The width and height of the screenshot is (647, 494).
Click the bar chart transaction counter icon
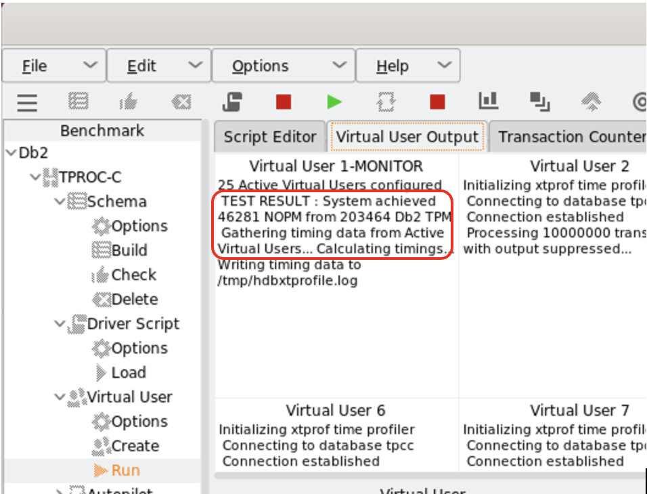[x=489, y=101]
